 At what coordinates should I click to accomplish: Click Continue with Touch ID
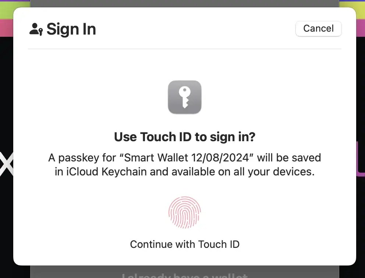click(x=184, y=244)
